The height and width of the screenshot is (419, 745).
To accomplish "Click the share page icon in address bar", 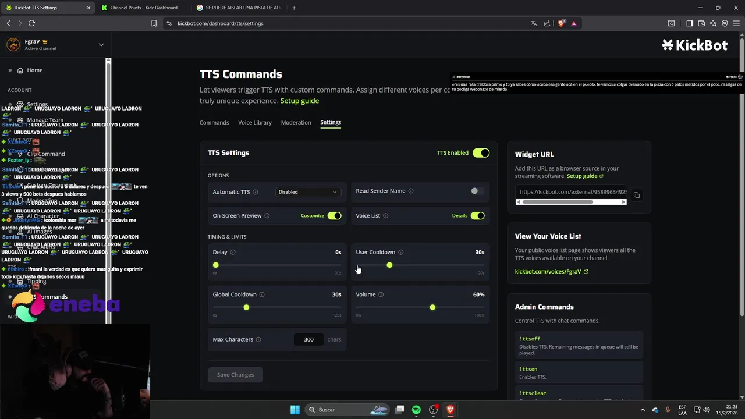I will click(x=547, y=23).
